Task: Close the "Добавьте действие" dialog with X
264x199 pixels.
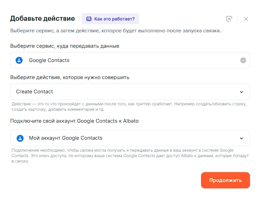Action: [246, 19]
